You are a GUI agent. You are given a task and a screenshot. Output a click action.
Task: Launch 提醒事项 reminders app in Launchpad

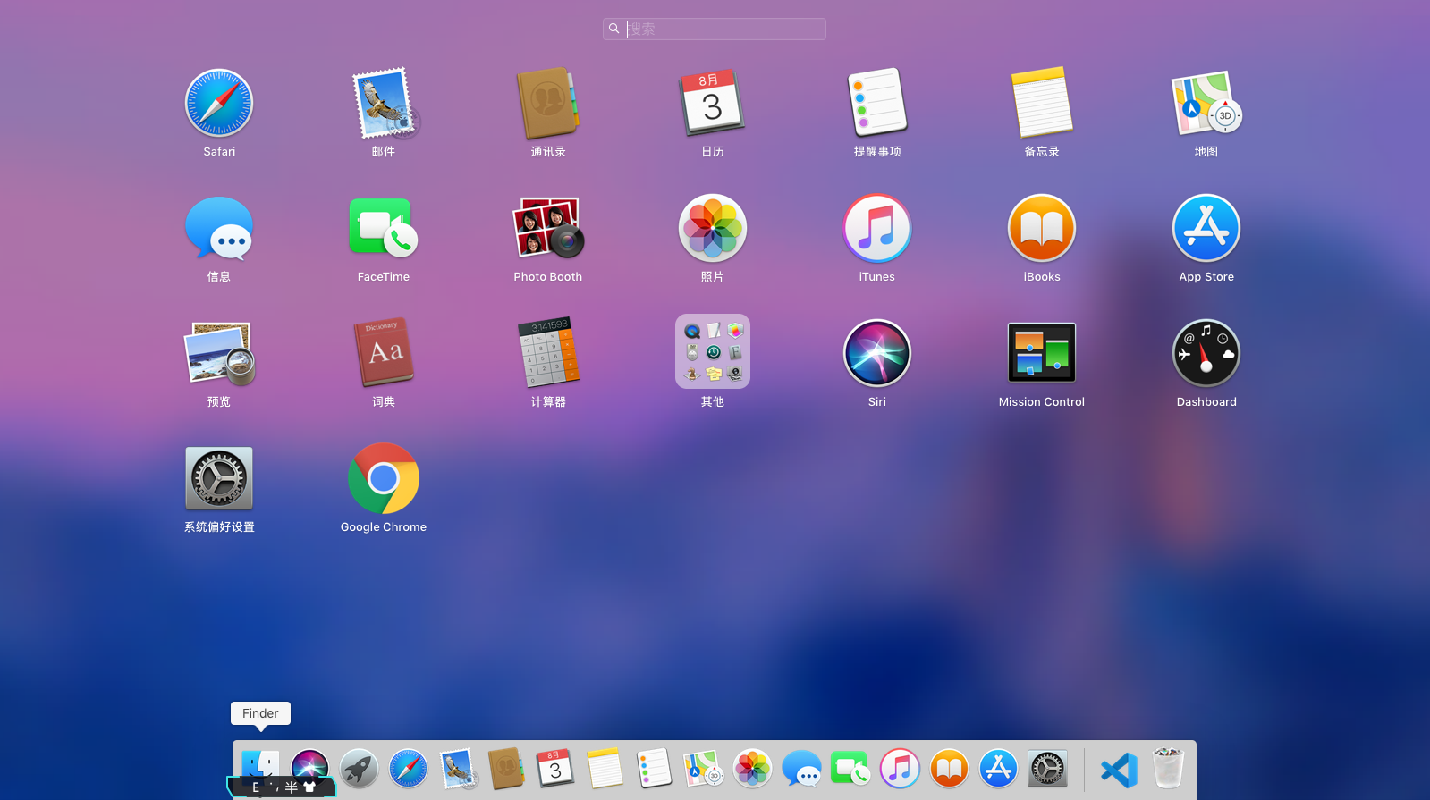pos(877,103)
